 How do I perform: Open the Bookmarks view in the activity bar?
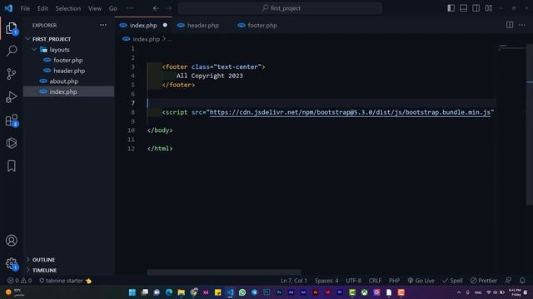[11, 166]
